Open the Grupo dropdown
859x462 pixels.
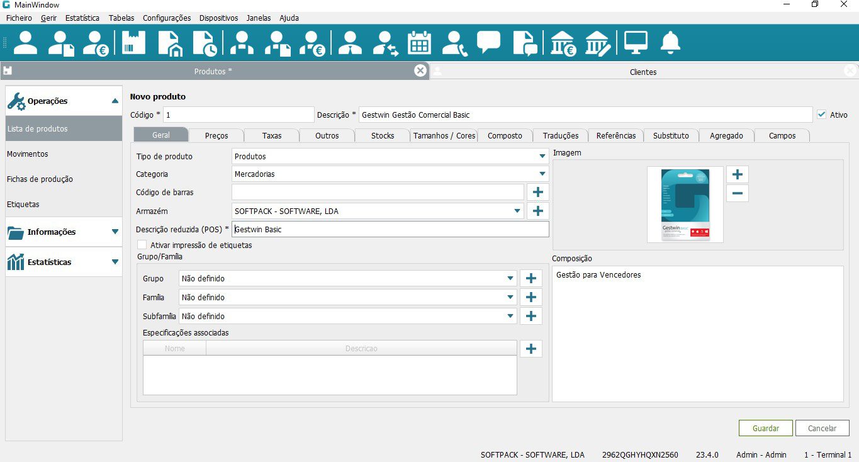348,278
